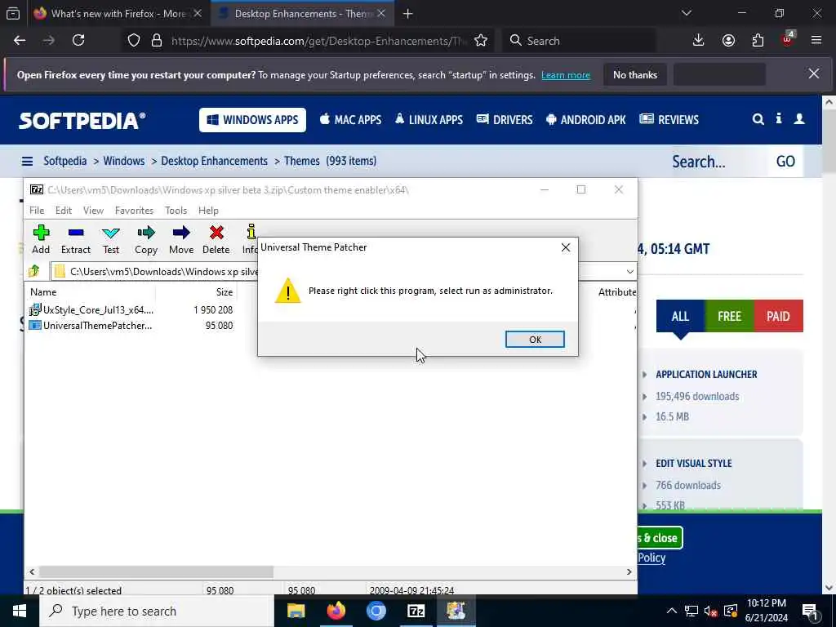The width and height of the screenshot is (836, 627).
Task: Open APPLICATION LAUNCHER category link
Action: tap(706, 374)
